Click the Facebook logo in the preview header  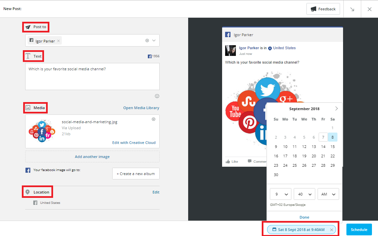(x=228, y=34)
